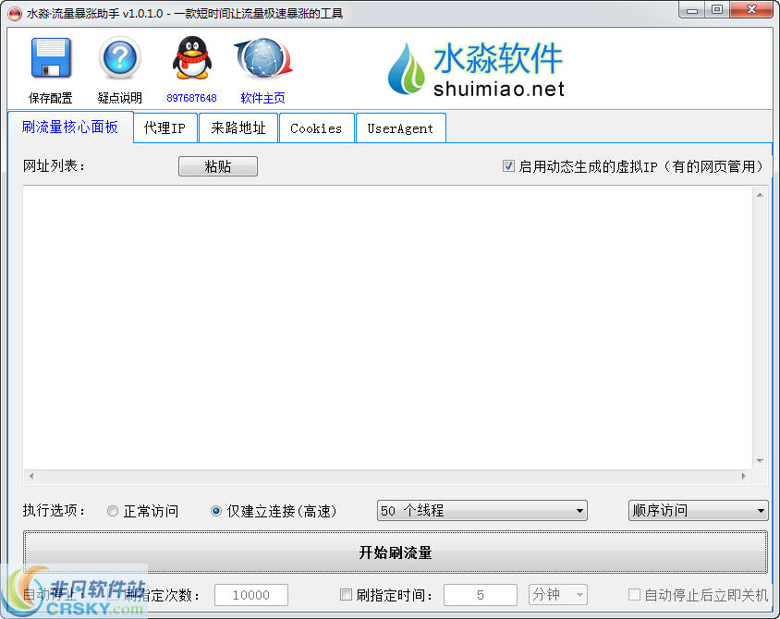Click the QQ penguin contact icon
Image resolution: width=780 pixels, height=619 pixels.
coord(192,57)
